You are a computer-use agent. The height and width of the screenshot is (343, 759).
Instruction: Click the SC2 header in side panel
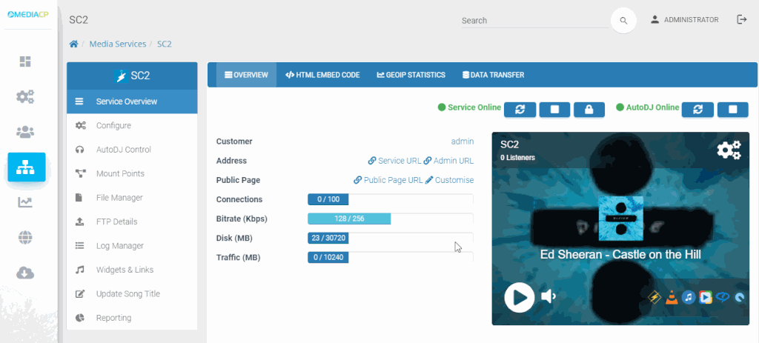(x=132, y=76)
